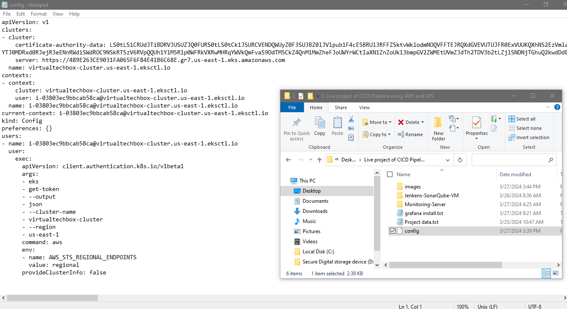Click the Cut scissors icon in Clipboard
The image size is (567, 309).
(x=351, y=119)
